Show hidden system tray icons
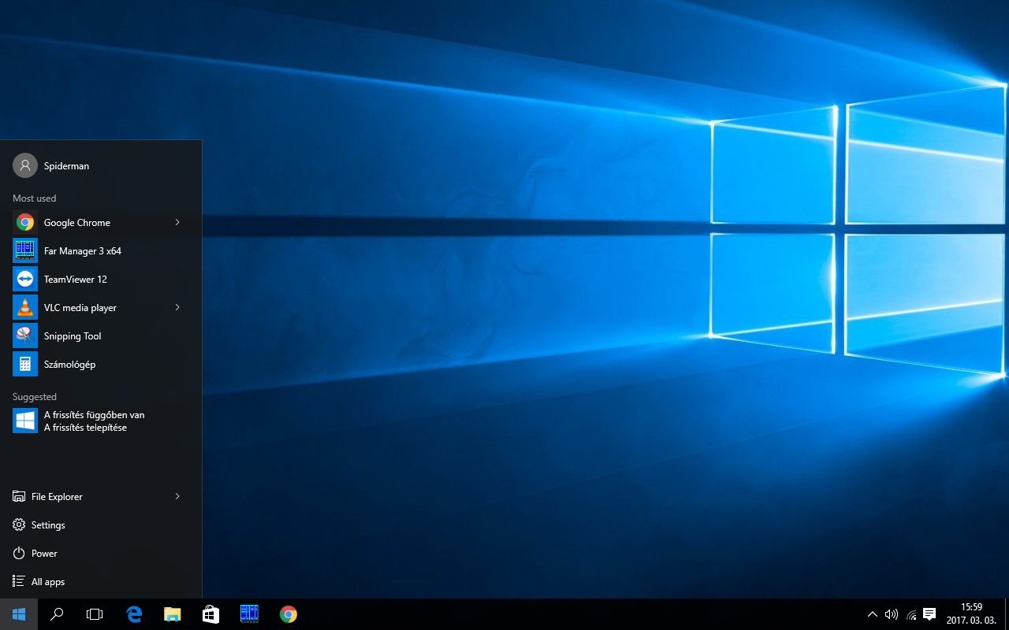This screenshot has width=1009, height=630. click(x=872, y=614)
